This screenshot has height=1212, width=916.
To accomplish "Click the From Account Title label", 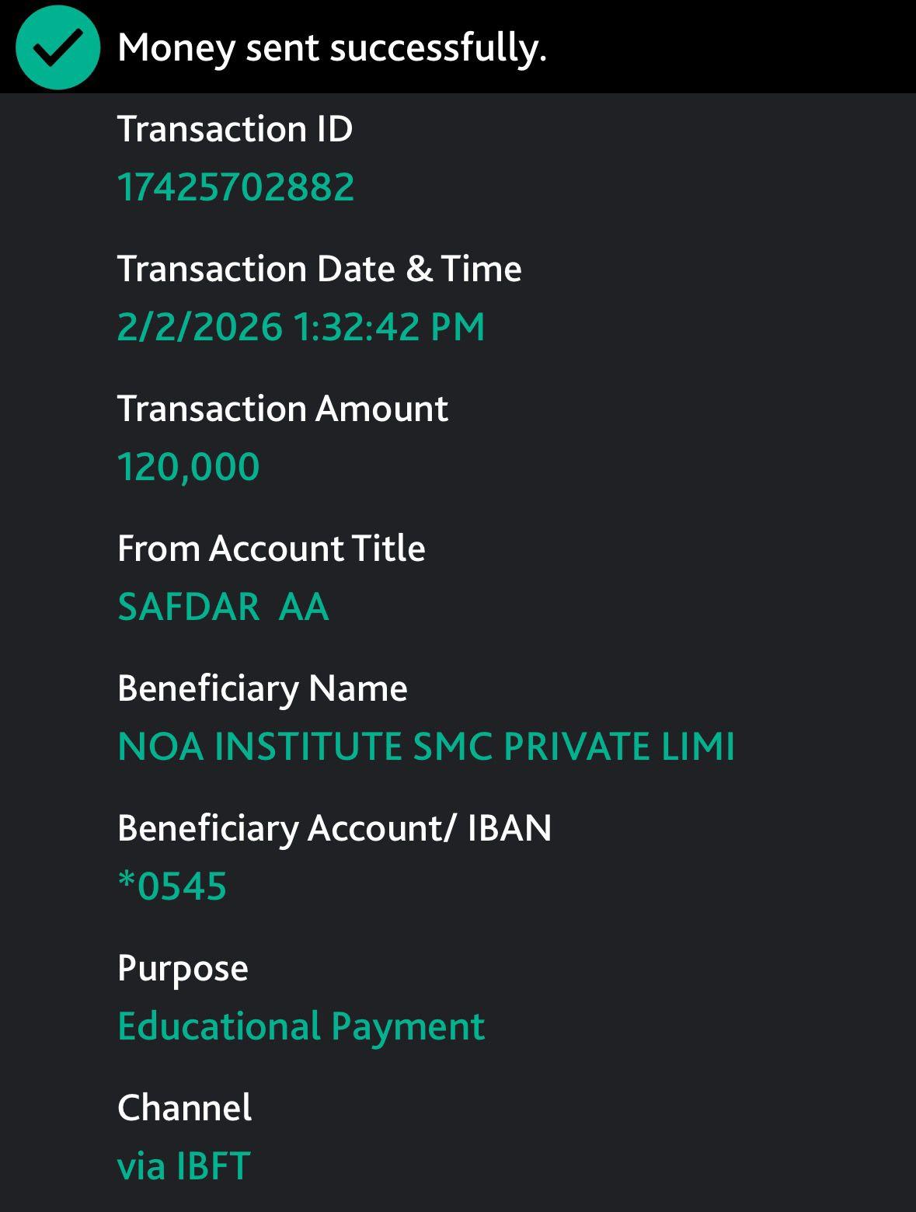I will (271, 549).
